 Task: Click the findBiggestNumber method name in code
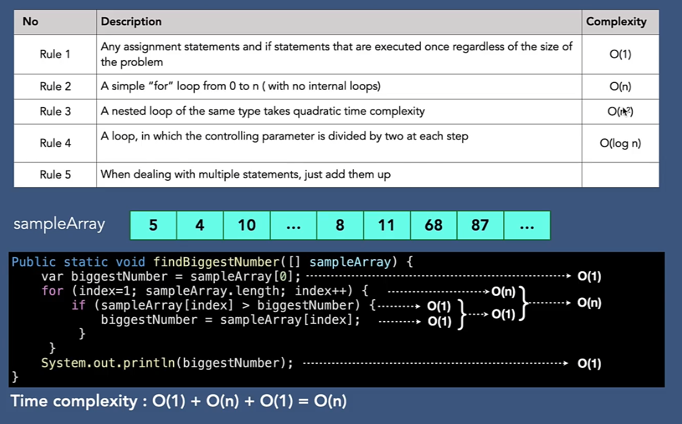coord(216,262)
